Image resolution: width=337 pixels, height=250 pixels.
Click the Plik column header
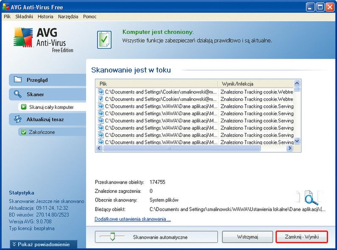tap(156, 84)
